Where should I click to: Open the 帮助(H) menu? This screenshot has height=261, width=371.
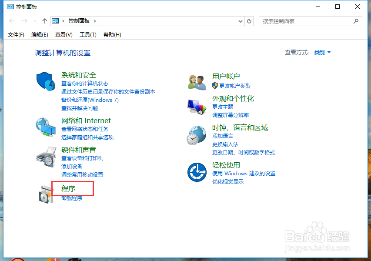pyautogui.click(x=112, y=35)
